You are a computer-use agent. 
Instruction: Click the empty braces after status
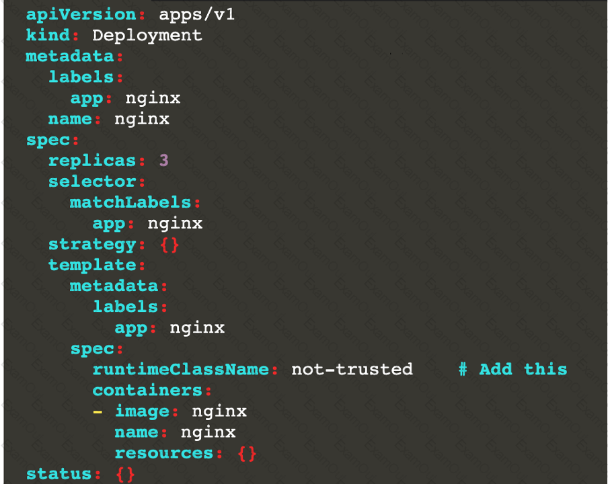click(125, 474)
